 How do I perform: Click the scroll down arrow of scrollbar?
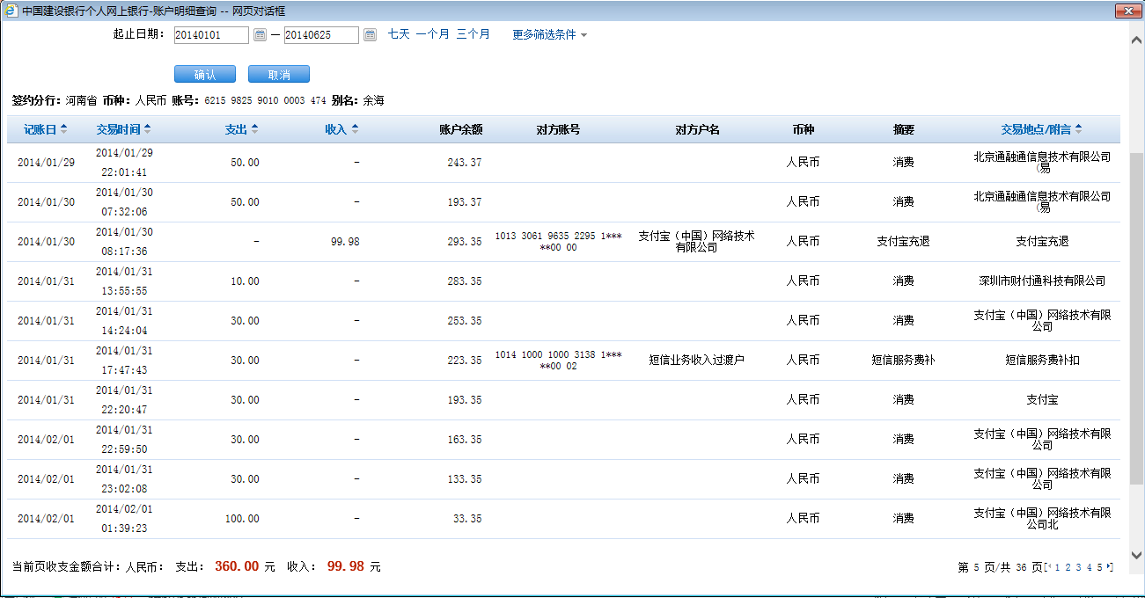(1136, 555)
